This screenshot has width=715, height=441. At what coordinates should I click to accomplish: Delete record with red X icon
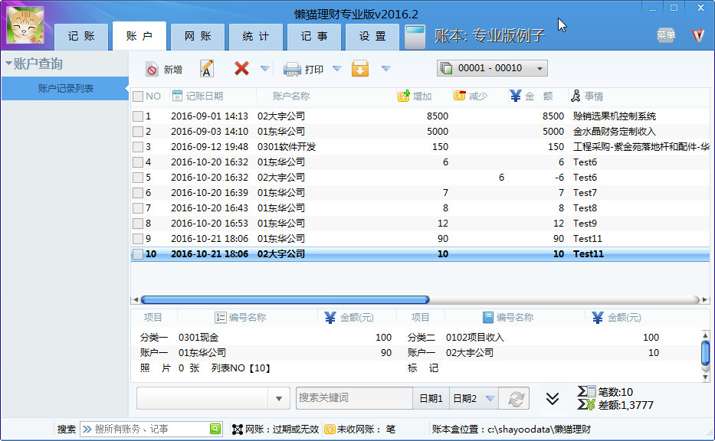click(x=241, y=68)
